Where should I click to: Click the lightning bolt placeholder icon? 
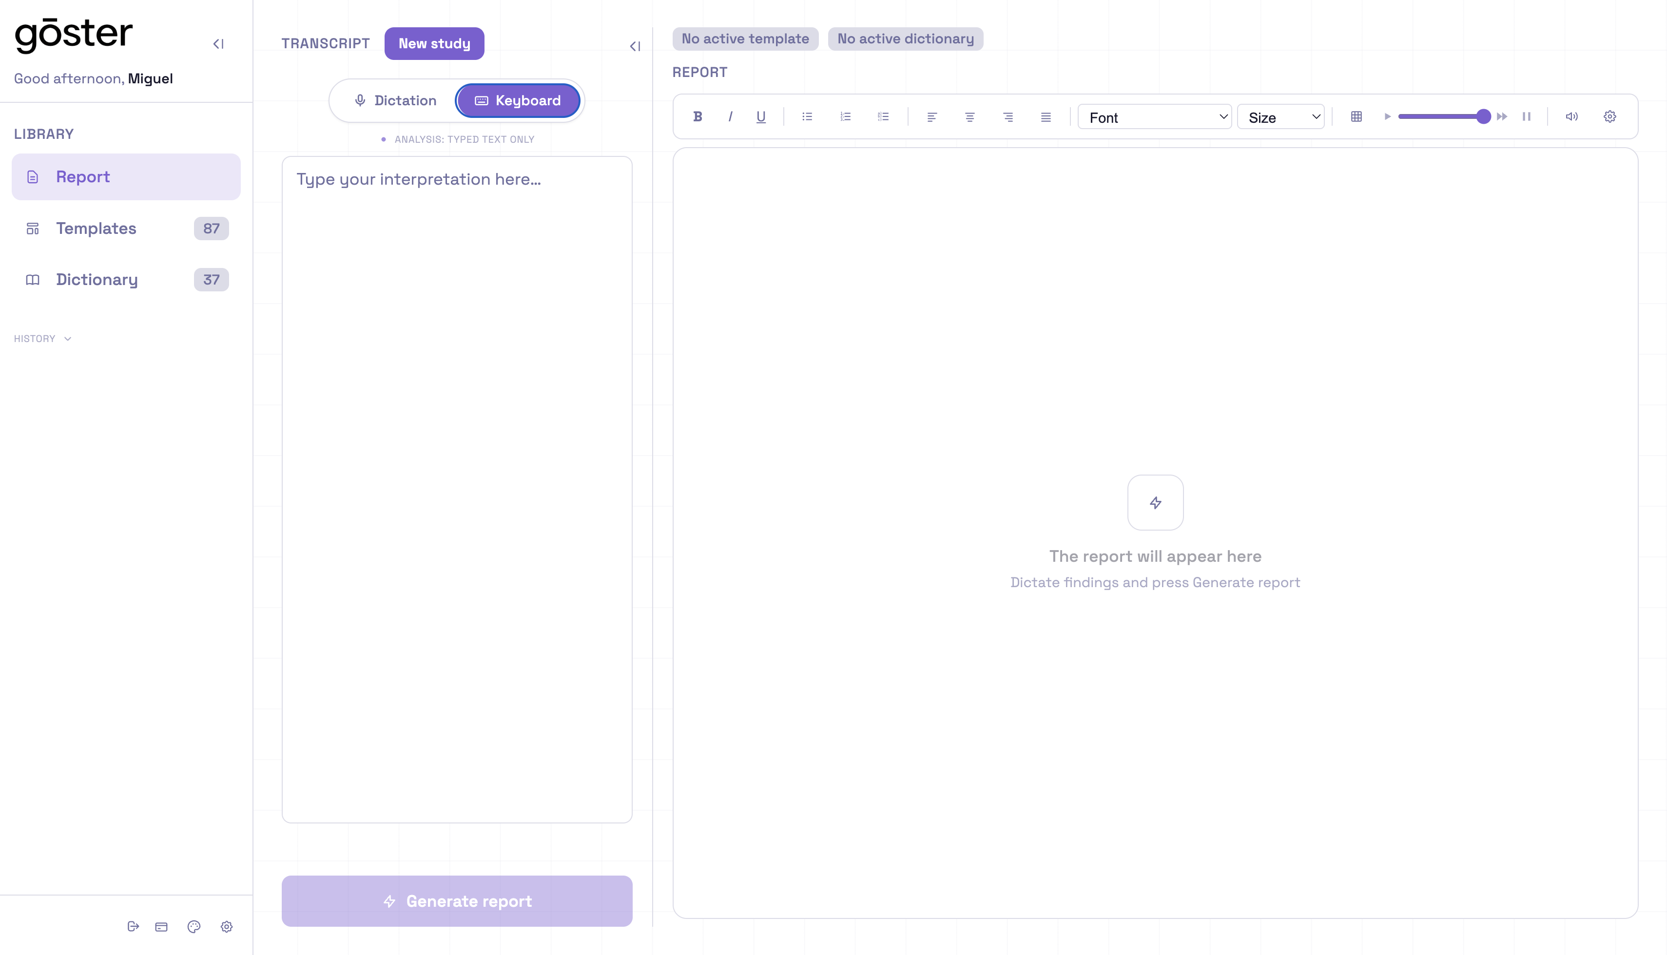1155,502
